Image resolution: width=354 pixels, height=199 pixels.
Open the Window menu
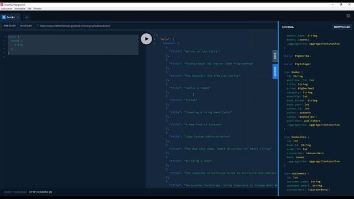(x=38, y=9)
